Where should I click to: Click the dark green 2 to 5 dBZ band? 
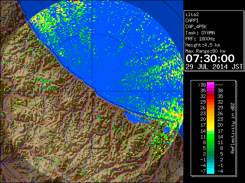211,154
